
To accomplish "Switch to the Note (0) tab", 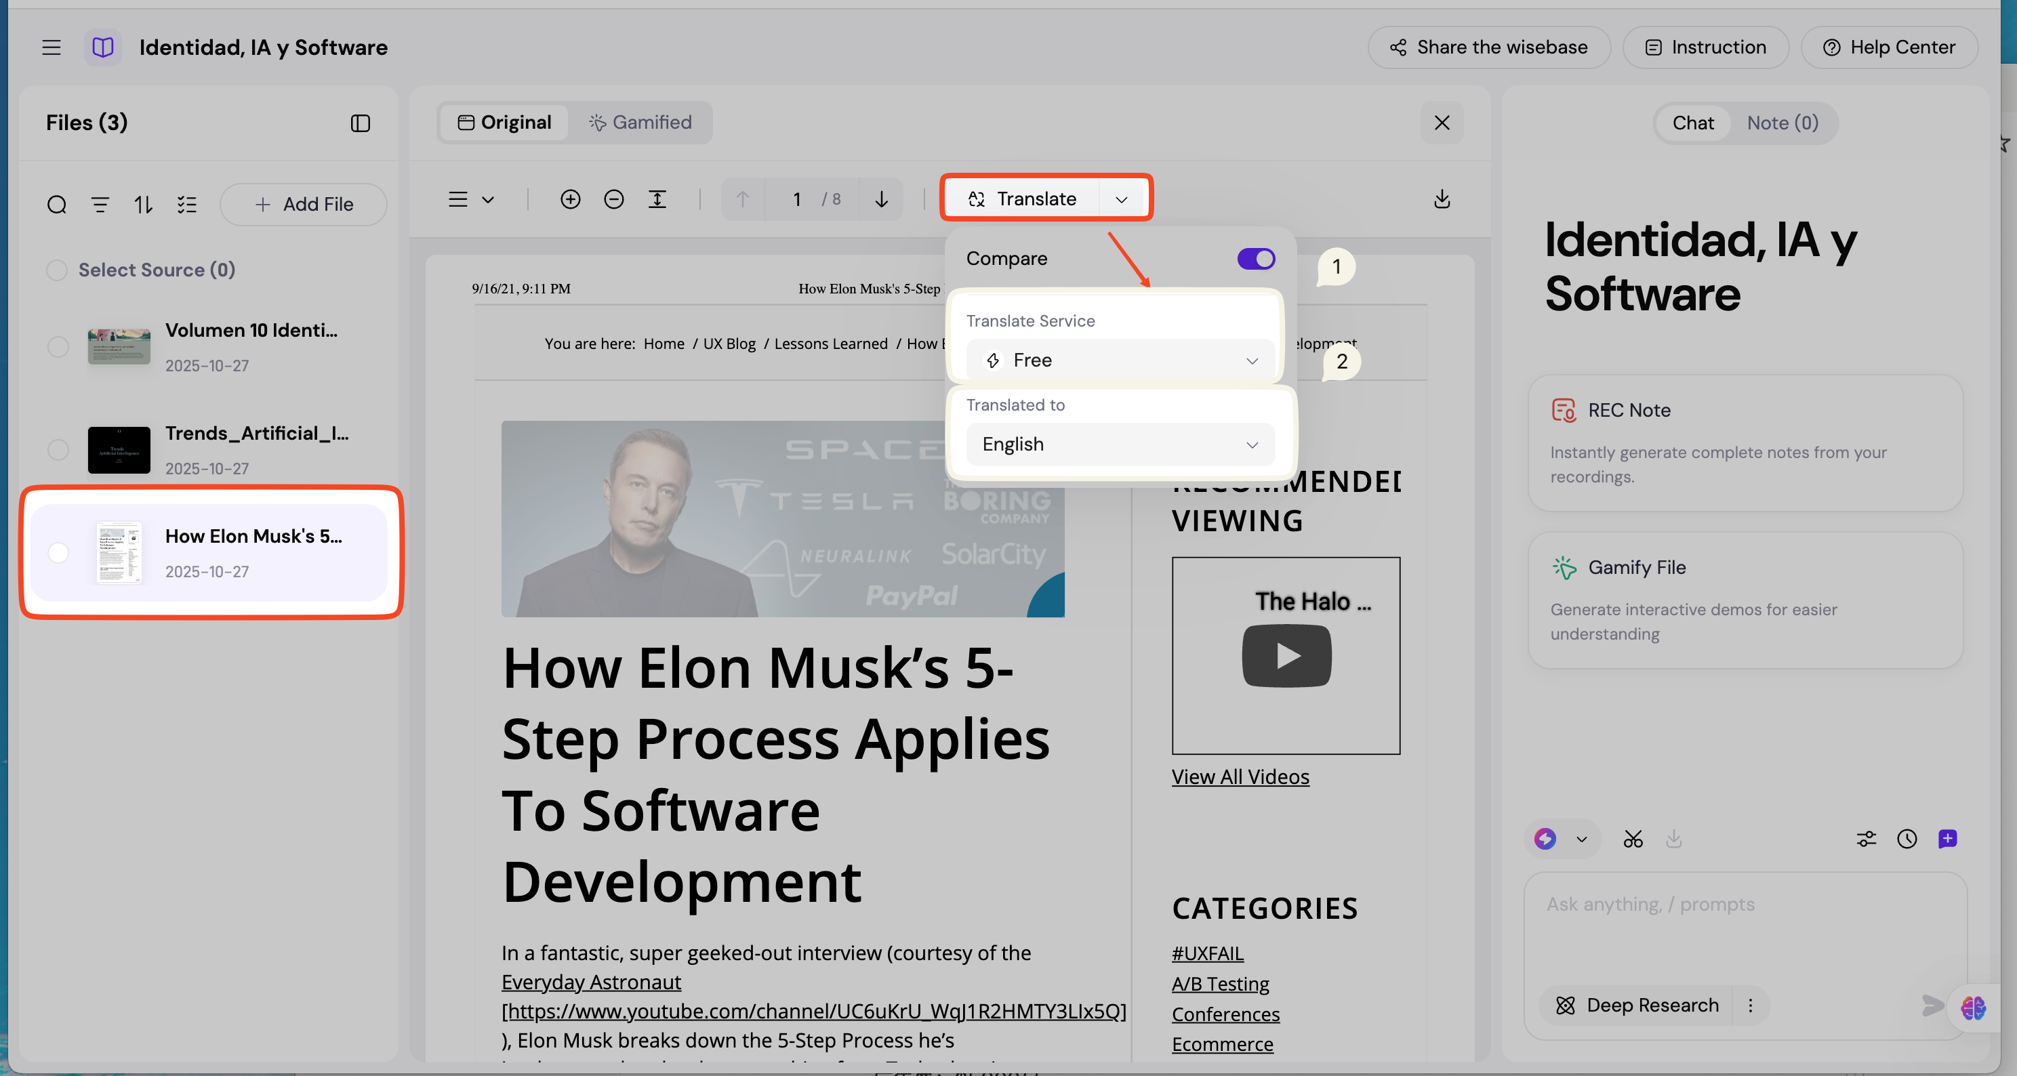I will click(x=1782, y=123).
